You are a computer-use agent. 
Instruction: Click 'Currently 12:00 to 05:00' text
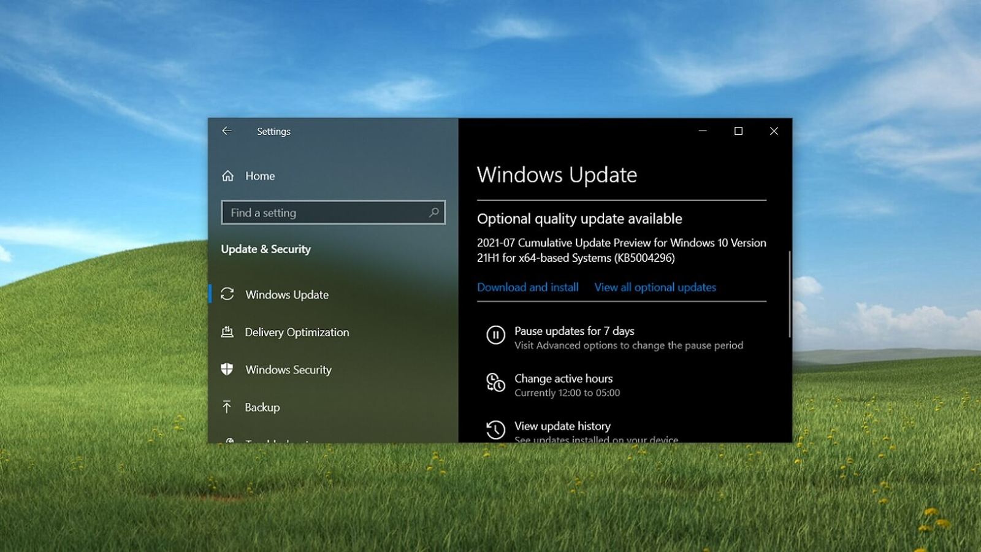pyautogui.click(x=567, y=393)
